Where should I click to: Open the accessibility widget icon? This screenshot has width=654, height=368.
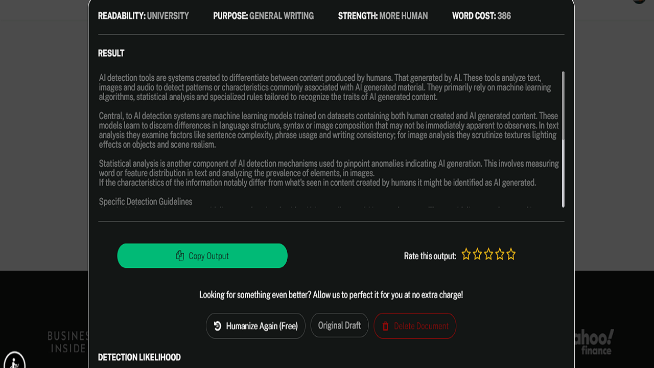point(15,360)
